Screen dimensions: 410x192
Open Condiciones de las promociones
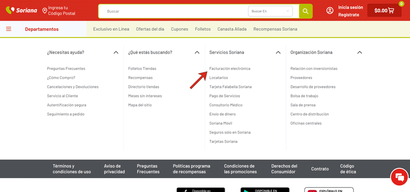click(240, 169)
